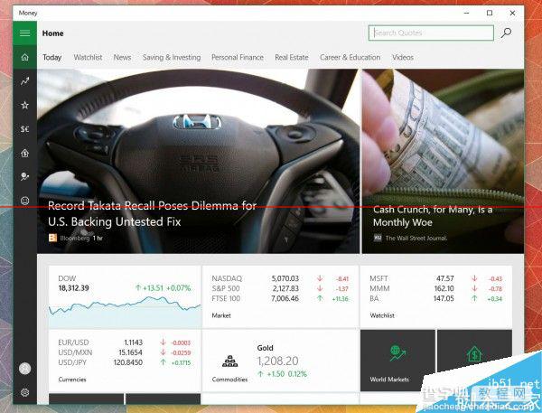
Task: Select the NASDAQ row
Action: point(280,278)
